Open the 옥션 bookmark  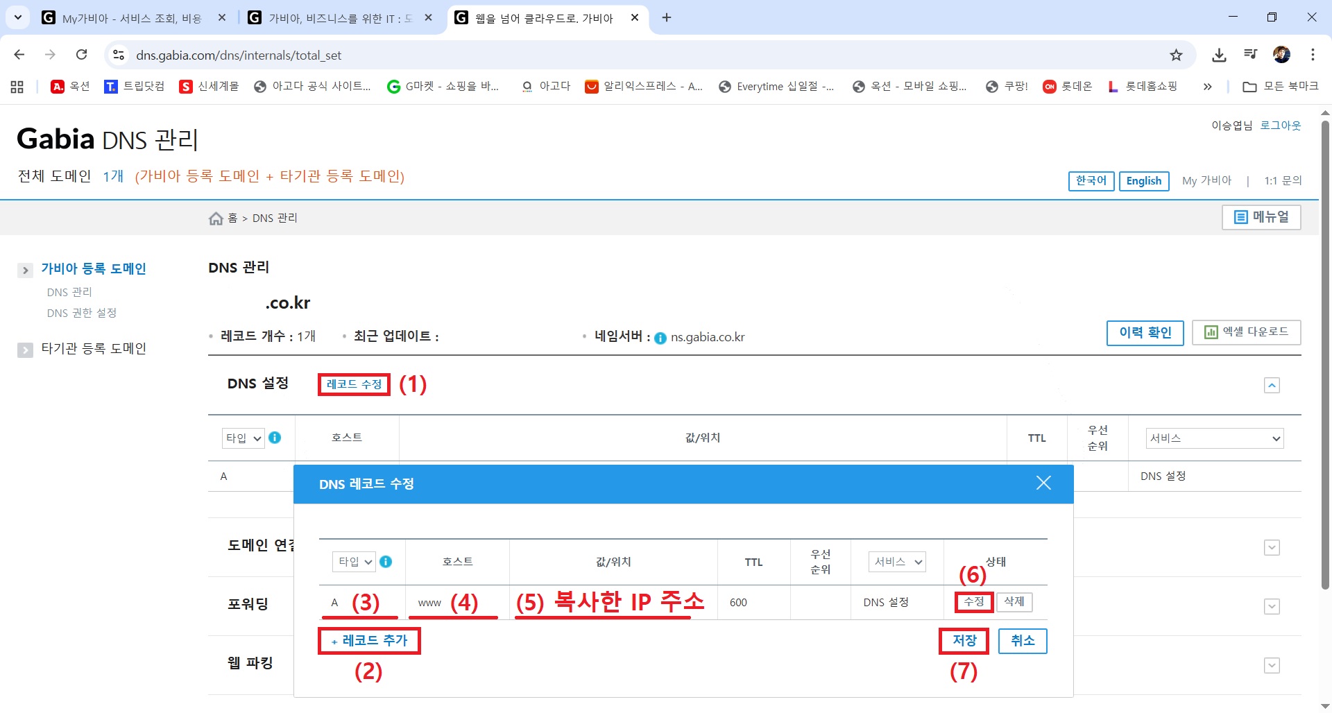pyautogui.click(x=71, y=87)
